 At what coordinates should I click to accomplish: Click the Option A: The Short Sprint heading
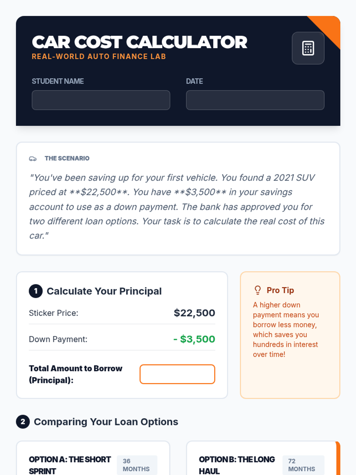pyautogui.click(x=69, y=465)
